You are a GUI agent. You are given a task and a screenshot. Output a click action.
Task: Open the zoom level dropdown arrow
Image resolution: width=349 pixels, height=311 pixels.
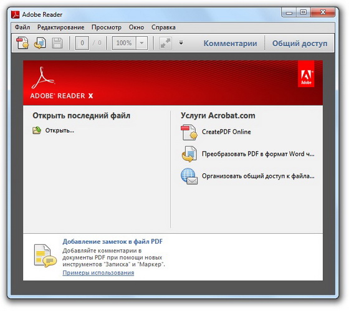(x=141, y=43)
